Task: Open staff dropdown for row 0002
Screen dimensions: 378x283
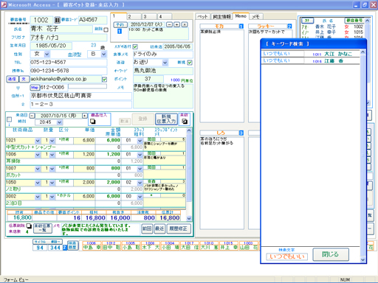Action: [x=140, y=197]
